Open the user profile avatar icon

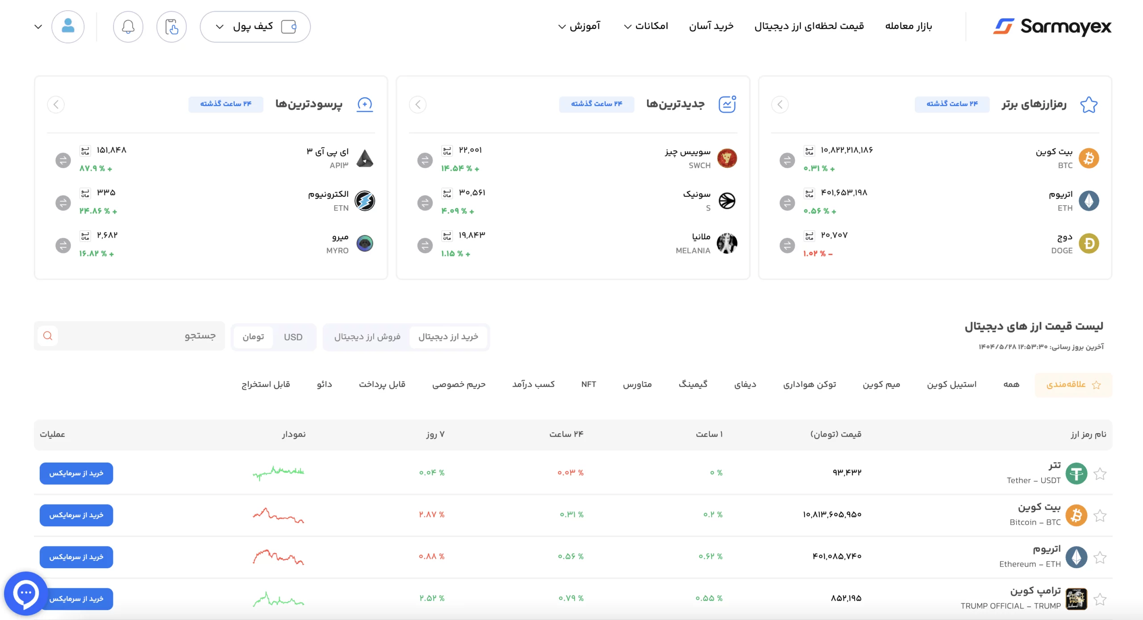(68, 27)
